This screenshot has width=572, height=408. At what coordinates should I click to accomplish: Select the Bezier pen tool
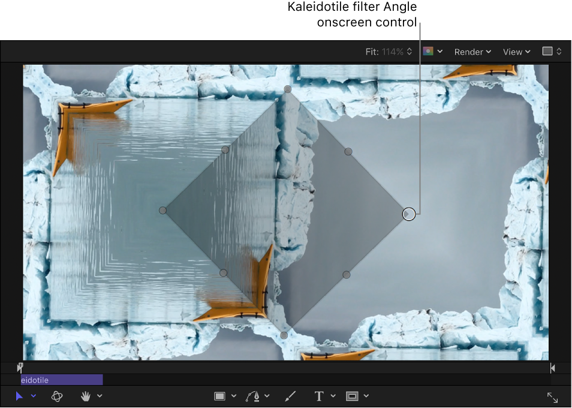pyautogui.click(x=252, y=396)
